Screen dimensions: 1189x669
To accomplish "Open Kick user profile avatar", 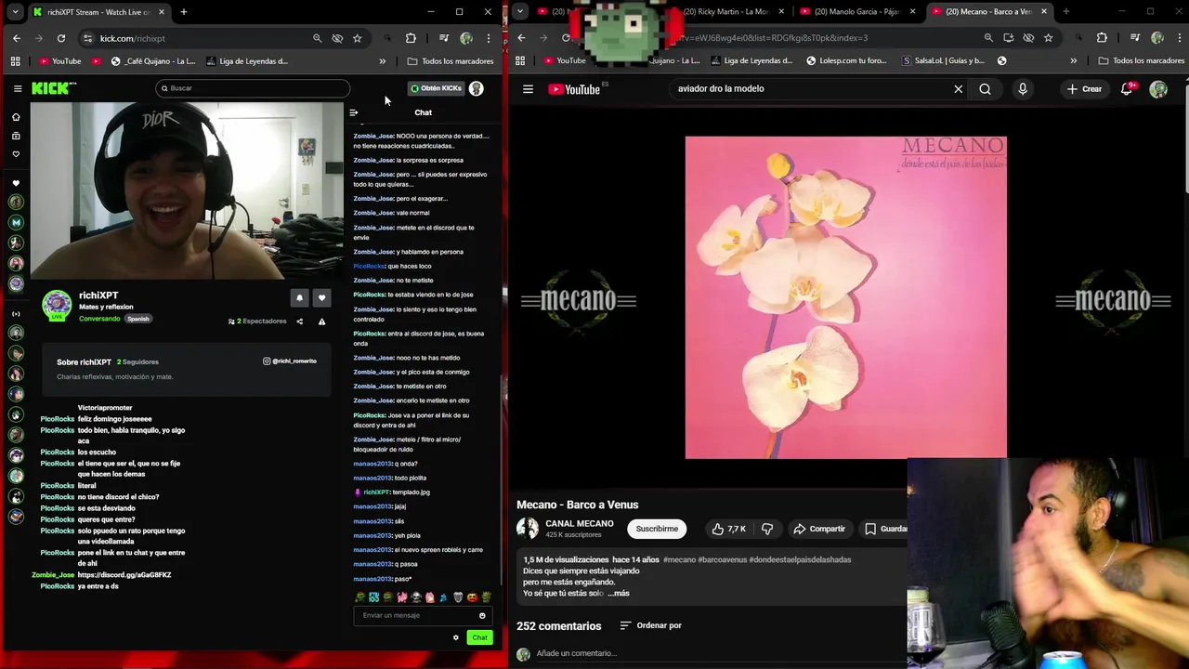I will point(477,88).
